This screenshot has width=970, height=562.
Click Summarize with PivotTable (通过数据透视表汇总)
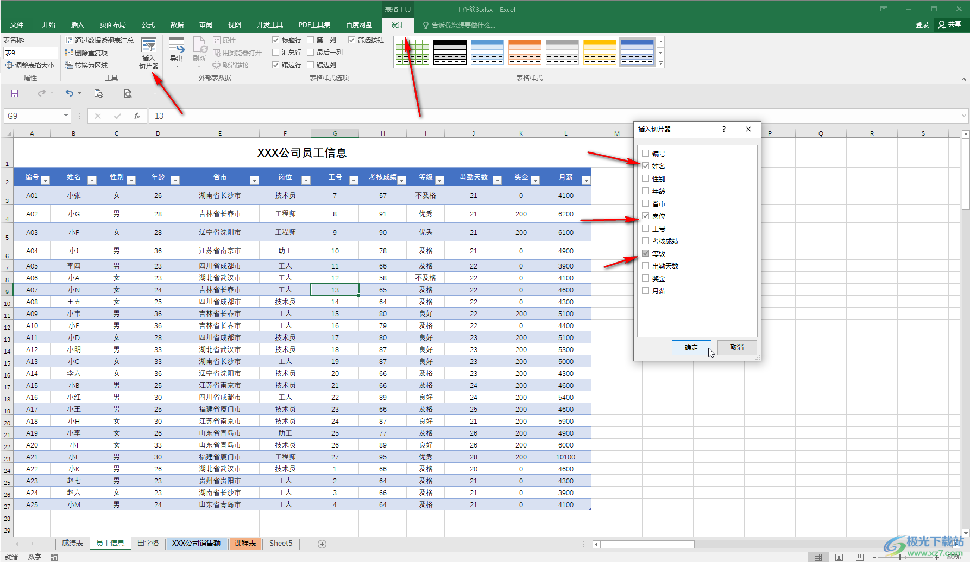coord(99,40)
